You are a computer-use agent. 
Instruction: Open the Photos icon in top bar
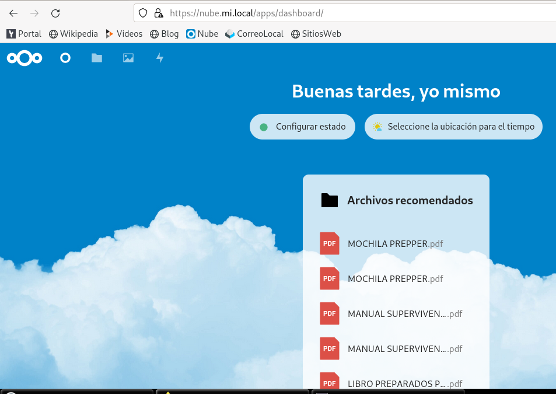click(128, 58)
